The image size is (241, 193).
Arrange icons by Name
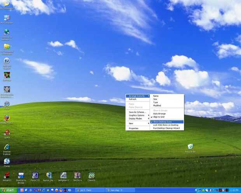click(x=167, y=96)
